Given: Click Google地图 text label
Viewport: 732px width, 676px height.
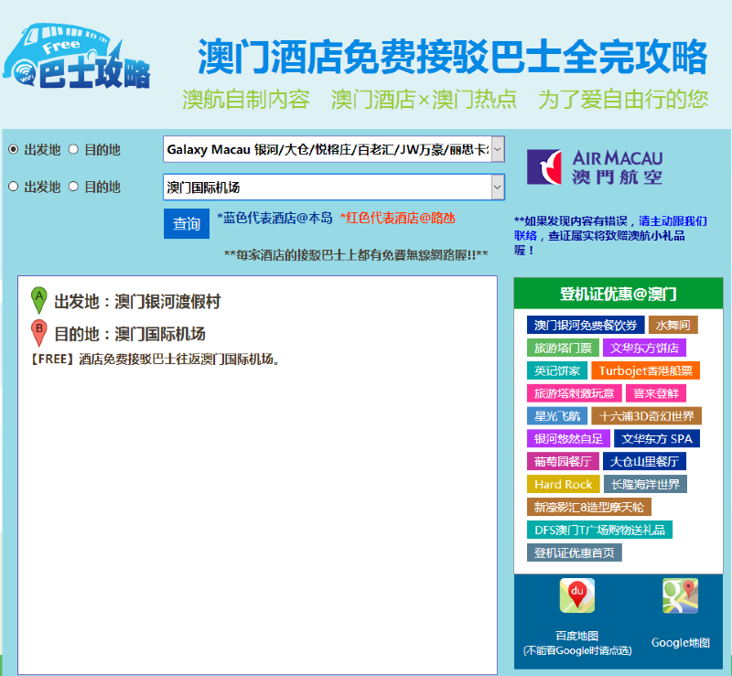Looking at the screenshot, I should [x=680, y=642].
